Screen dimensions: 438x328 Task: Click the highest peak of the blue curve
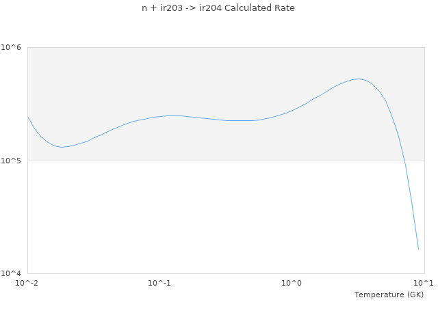[358, 79]
